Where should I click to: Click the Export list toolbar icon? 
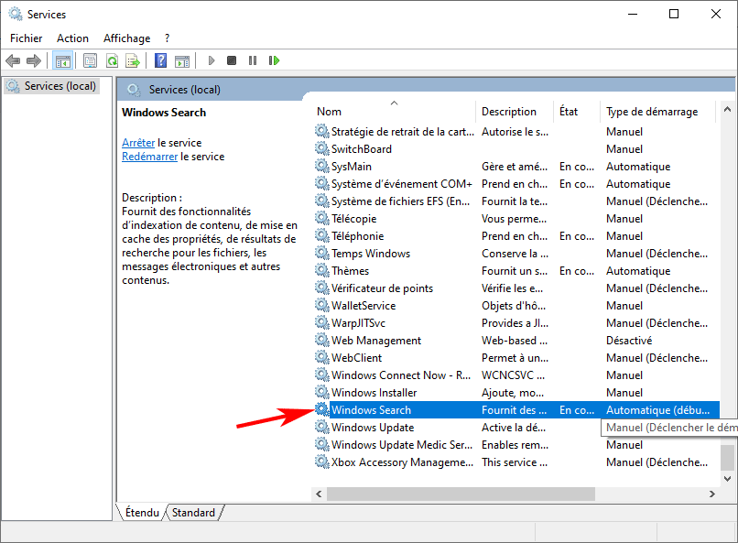133,60
